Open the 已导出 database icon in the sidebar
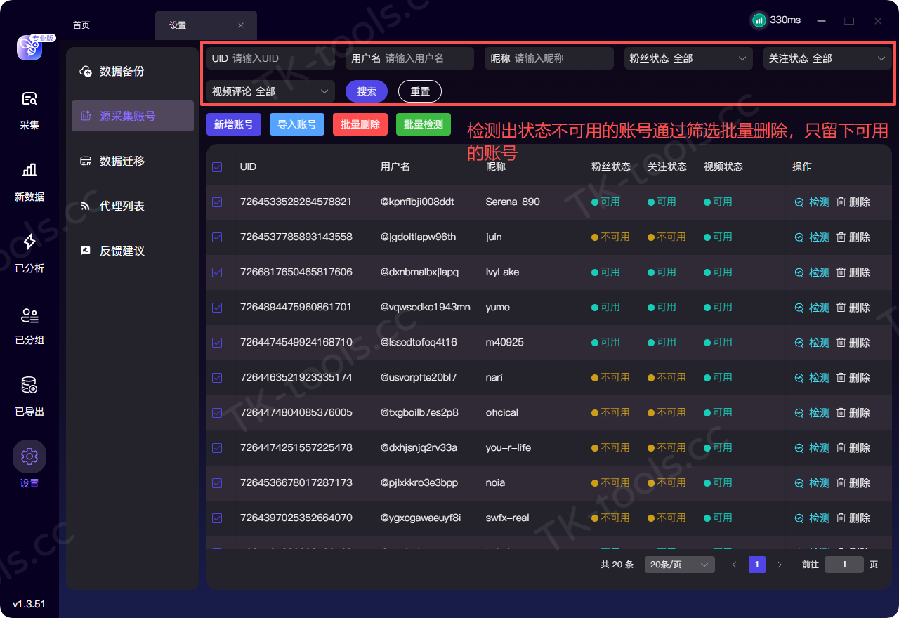This screenshot has width=899, height=618. [x=29, y=385]
